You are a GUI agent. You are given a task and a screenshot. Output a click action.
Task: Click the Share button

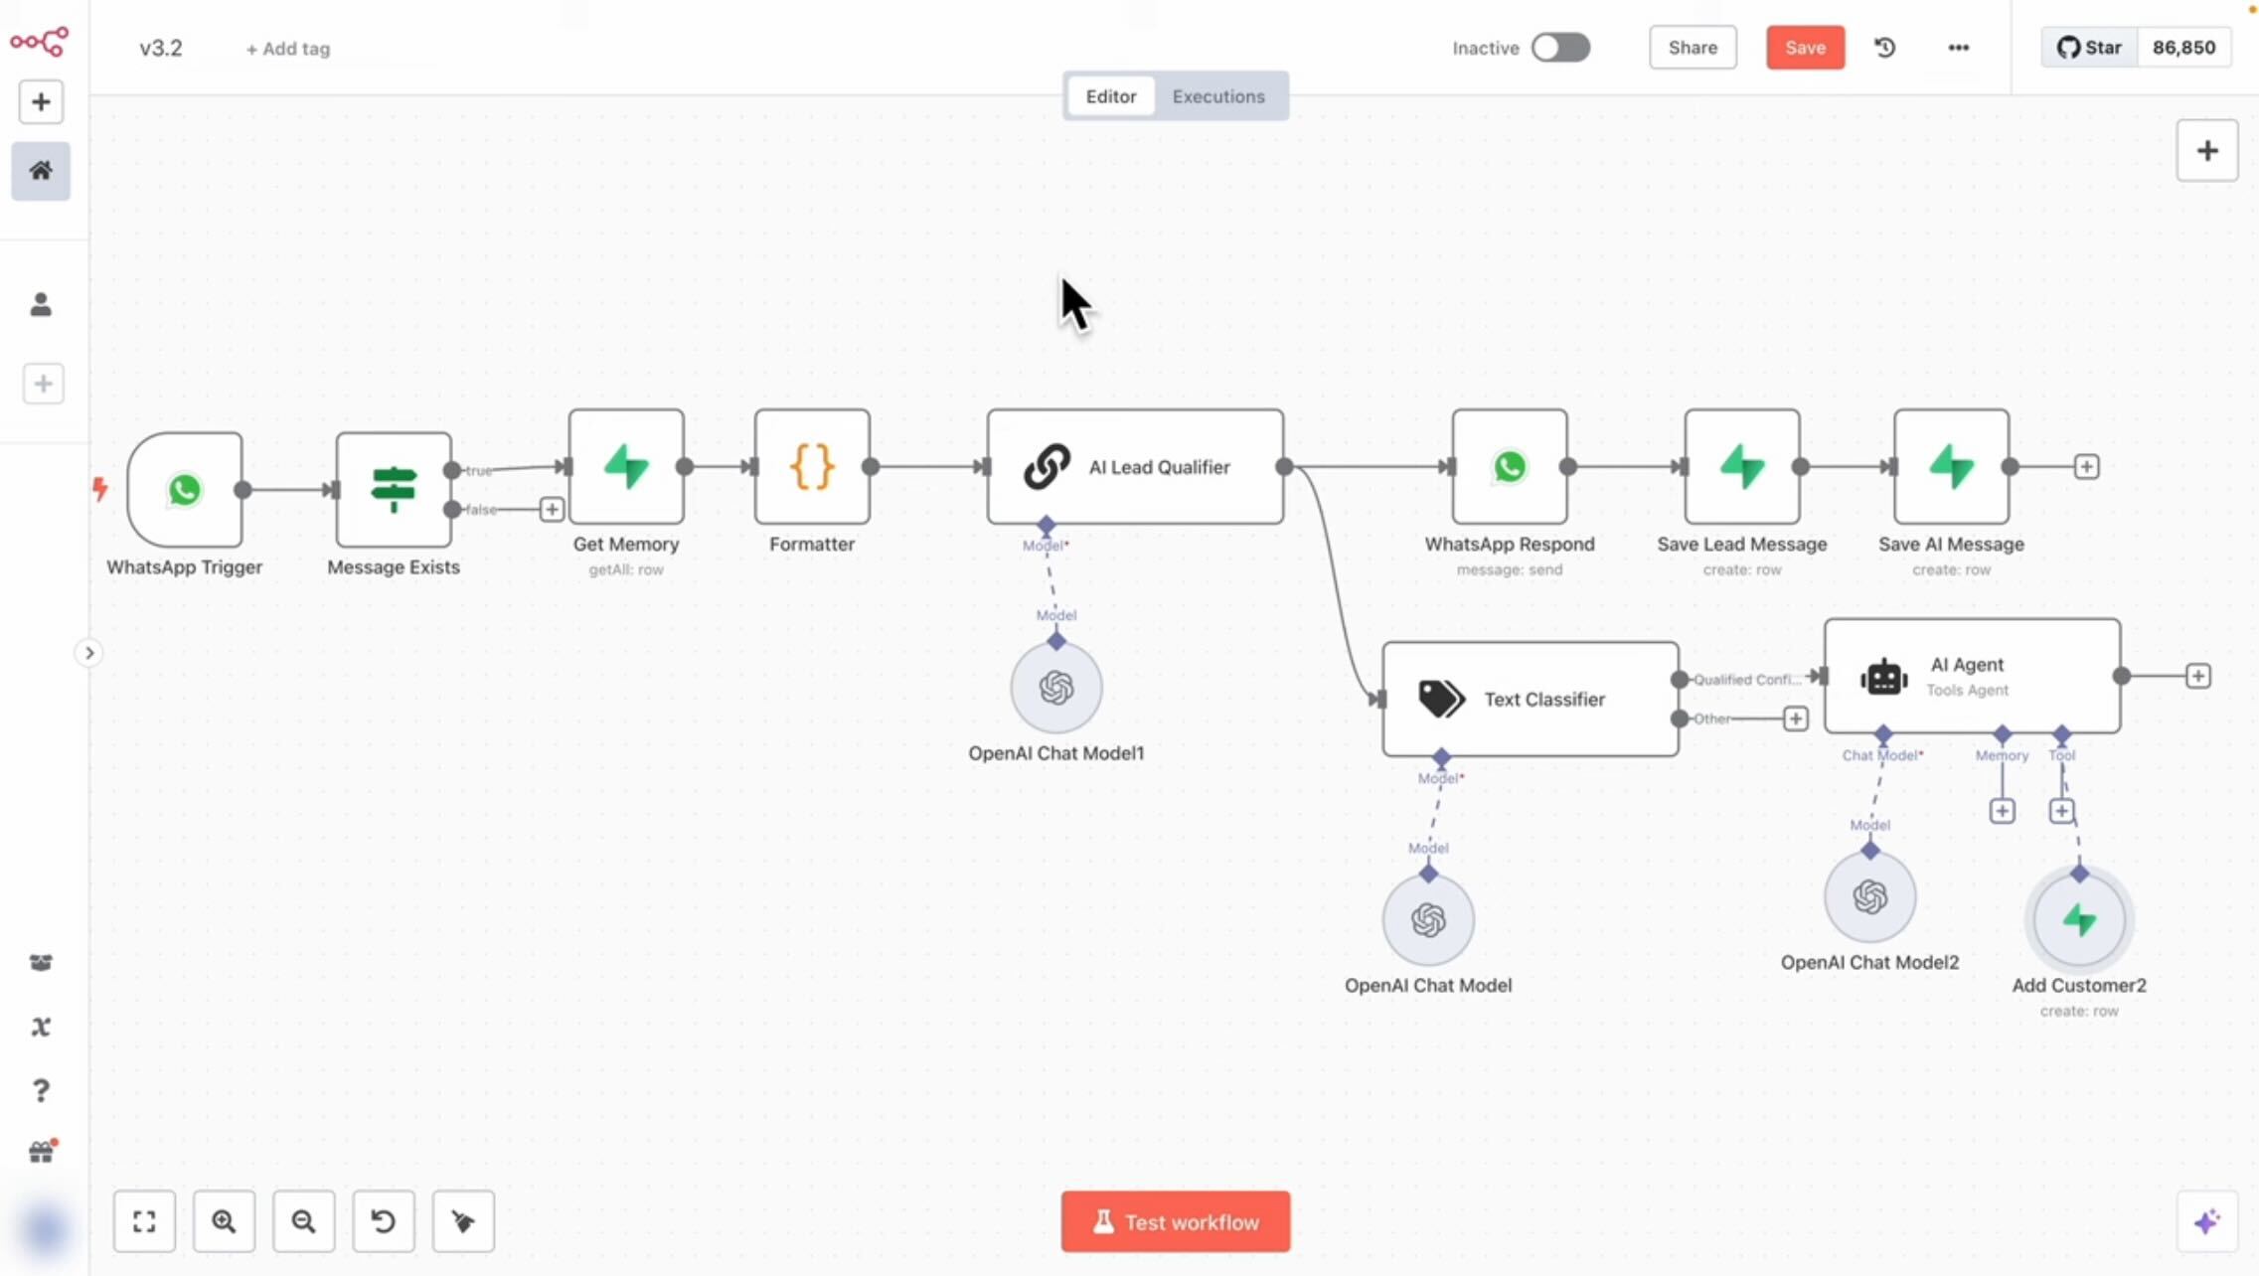click(x=1693, y=48)
